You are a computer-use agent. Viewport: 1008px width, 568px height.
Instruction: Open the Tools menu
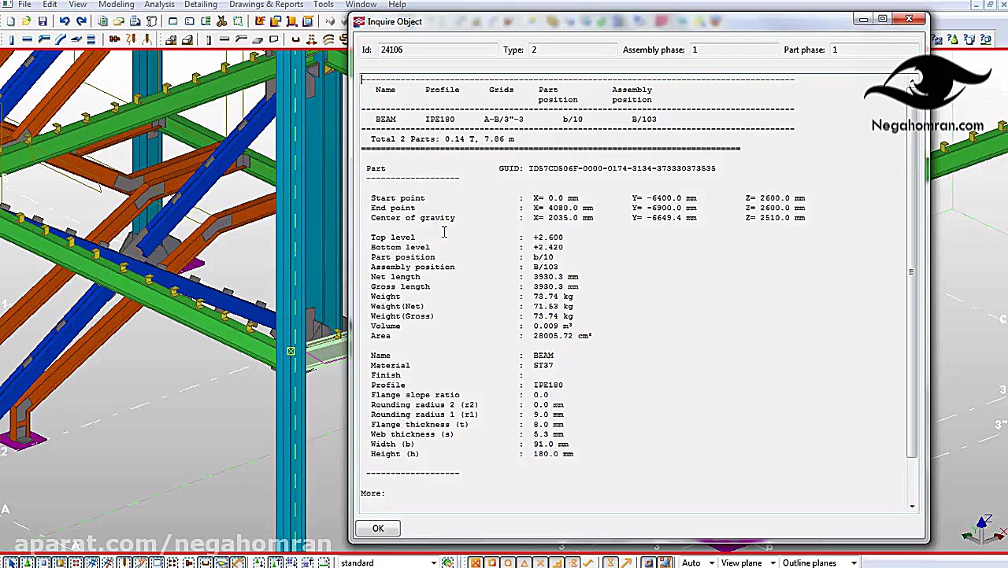click(x=324, y=5)
